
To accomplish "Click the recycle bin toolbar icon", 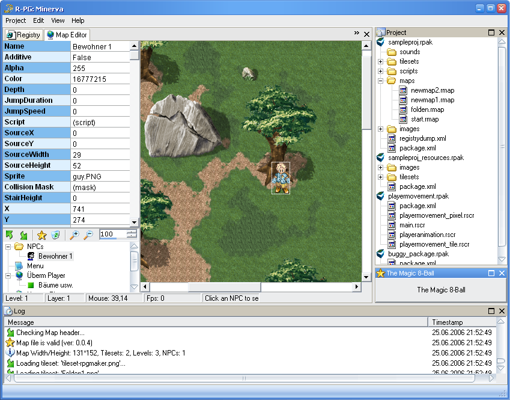I will [x=55, y=235].
